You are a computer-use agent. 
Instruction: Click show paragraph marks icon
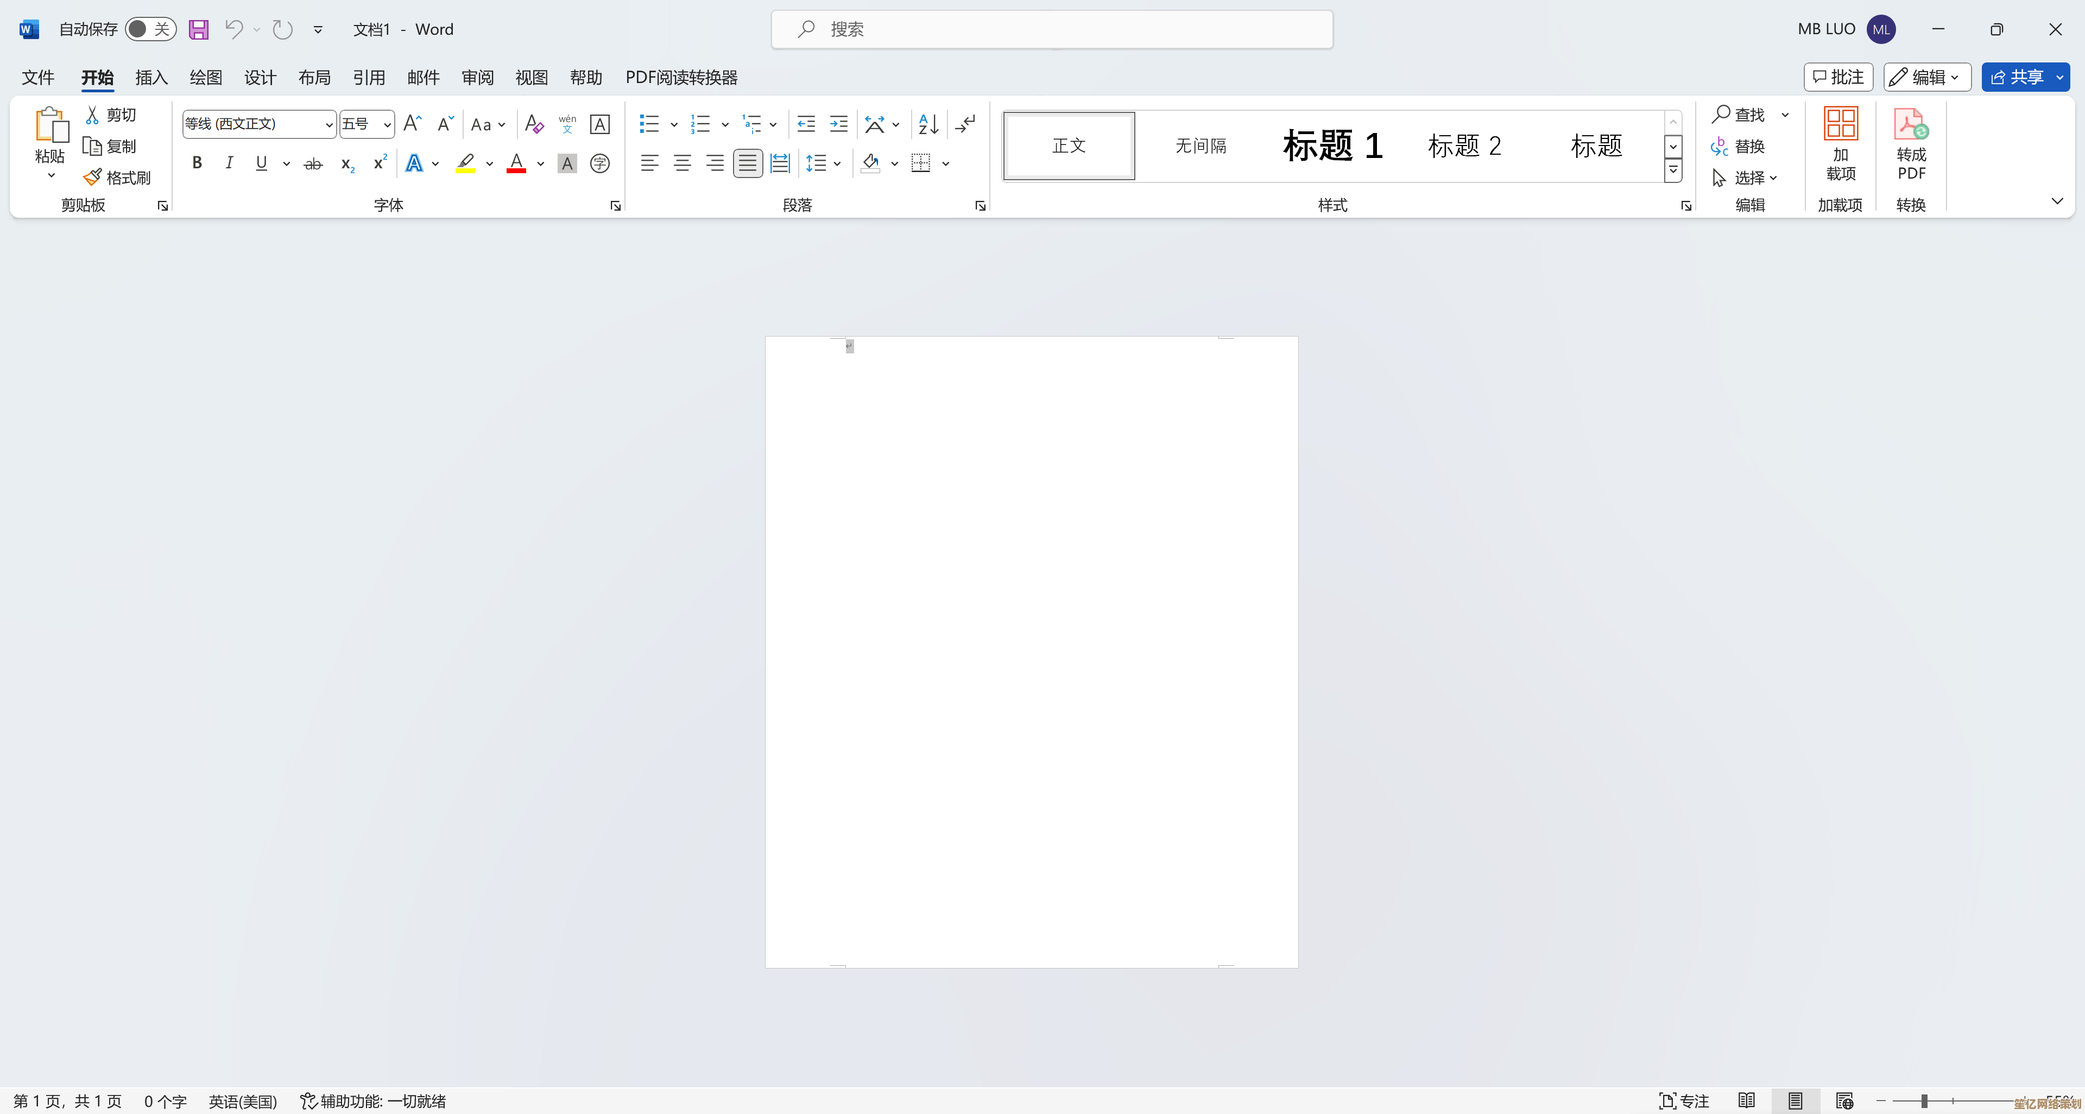coord(965,124)
